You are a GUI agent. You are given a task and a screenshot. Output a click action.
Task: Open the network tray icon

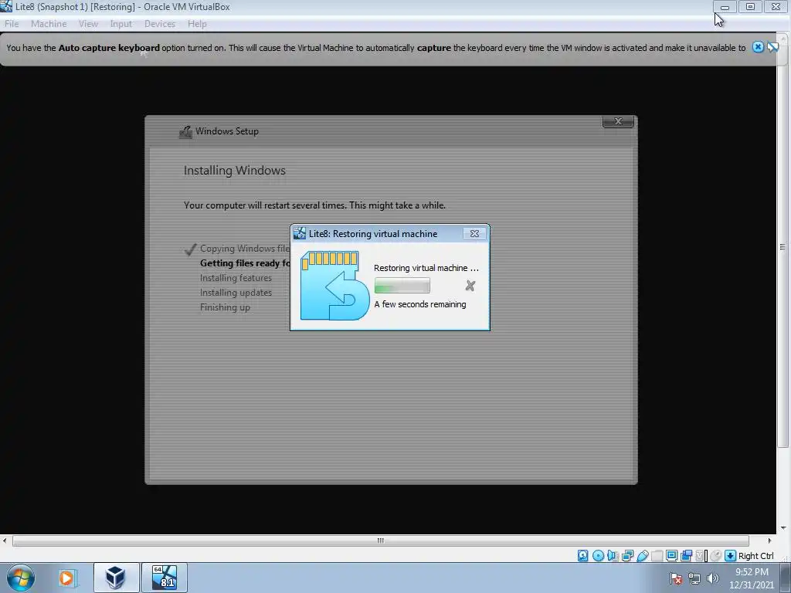click(694, 578)
